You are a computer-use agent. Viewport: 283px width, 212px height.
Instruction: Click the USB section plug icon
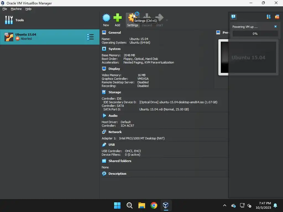click(104, 145)
